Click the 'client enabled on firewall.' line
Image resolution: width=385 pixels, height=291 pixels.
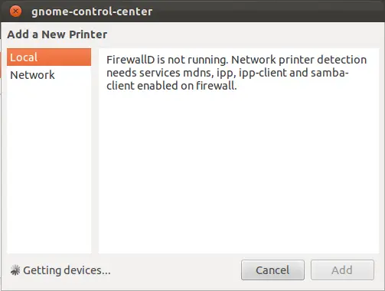pyautogui.click(x=171, y=86)
